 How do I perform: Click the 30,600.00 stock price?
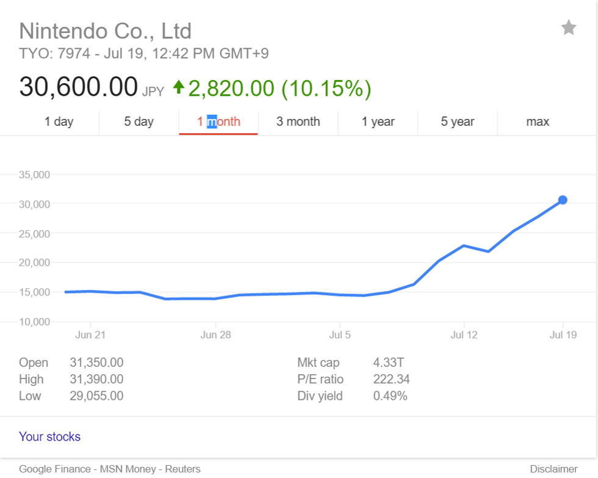pyautogui.click(x=78, y=87)
